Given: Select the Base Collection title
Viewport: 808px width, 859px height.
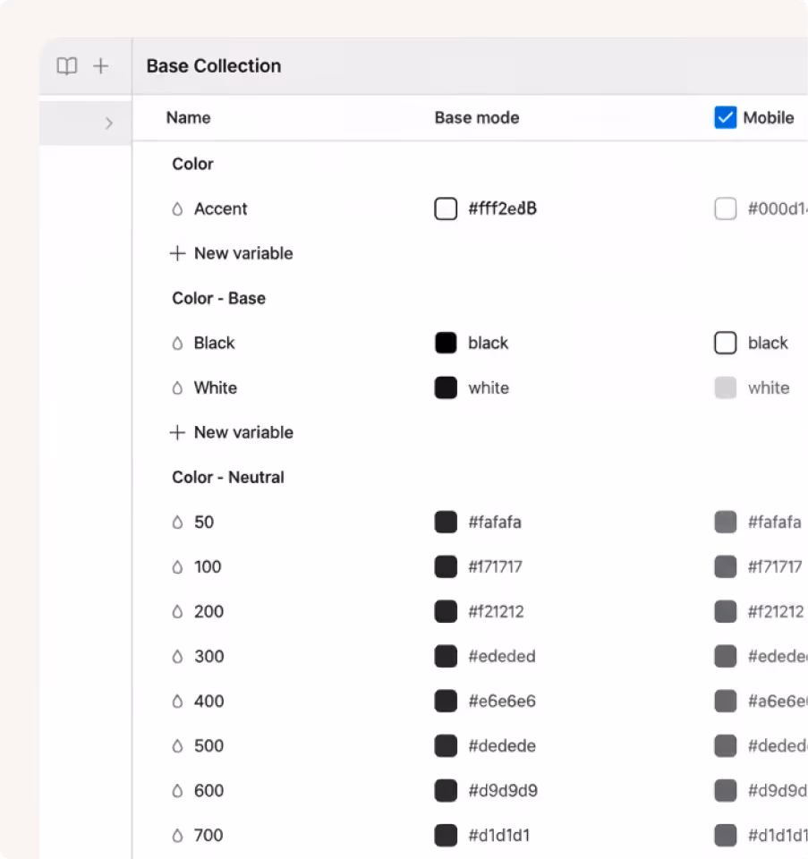Looking at the screenshot, I should click(214, 66).
